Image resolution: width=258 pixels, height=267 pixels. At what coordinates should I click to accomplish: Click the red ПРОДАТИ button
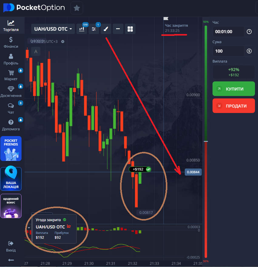(x=233, y=106)
